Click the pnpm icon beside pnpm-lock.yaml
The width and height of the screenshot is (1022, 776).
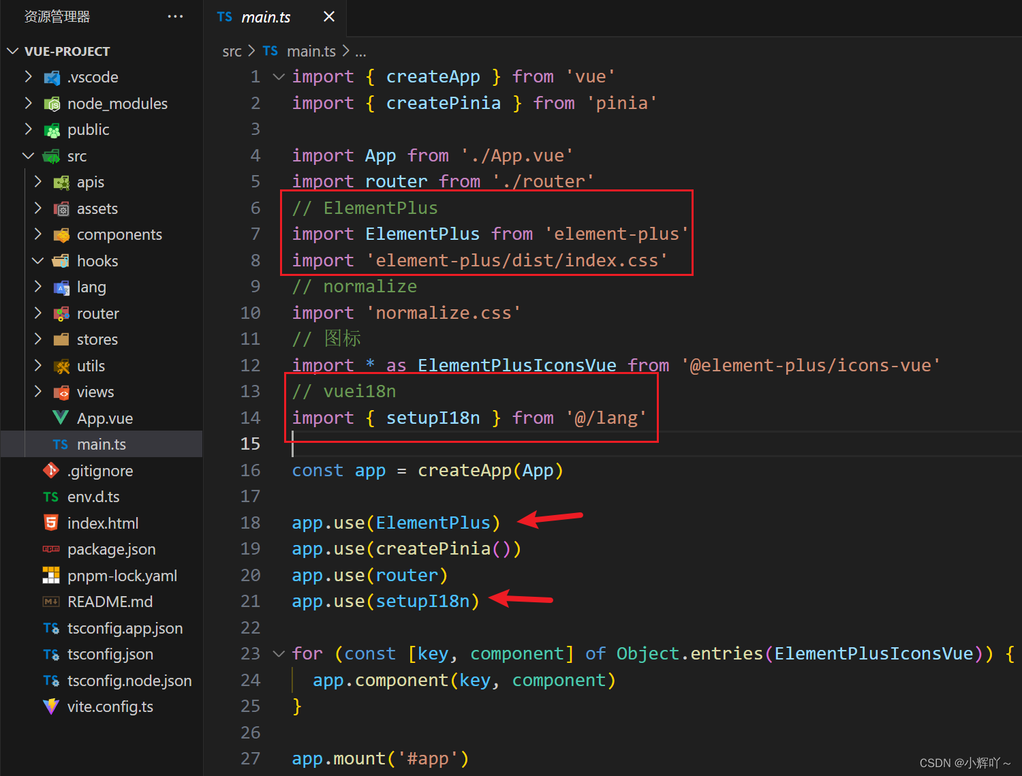point(51,575)
